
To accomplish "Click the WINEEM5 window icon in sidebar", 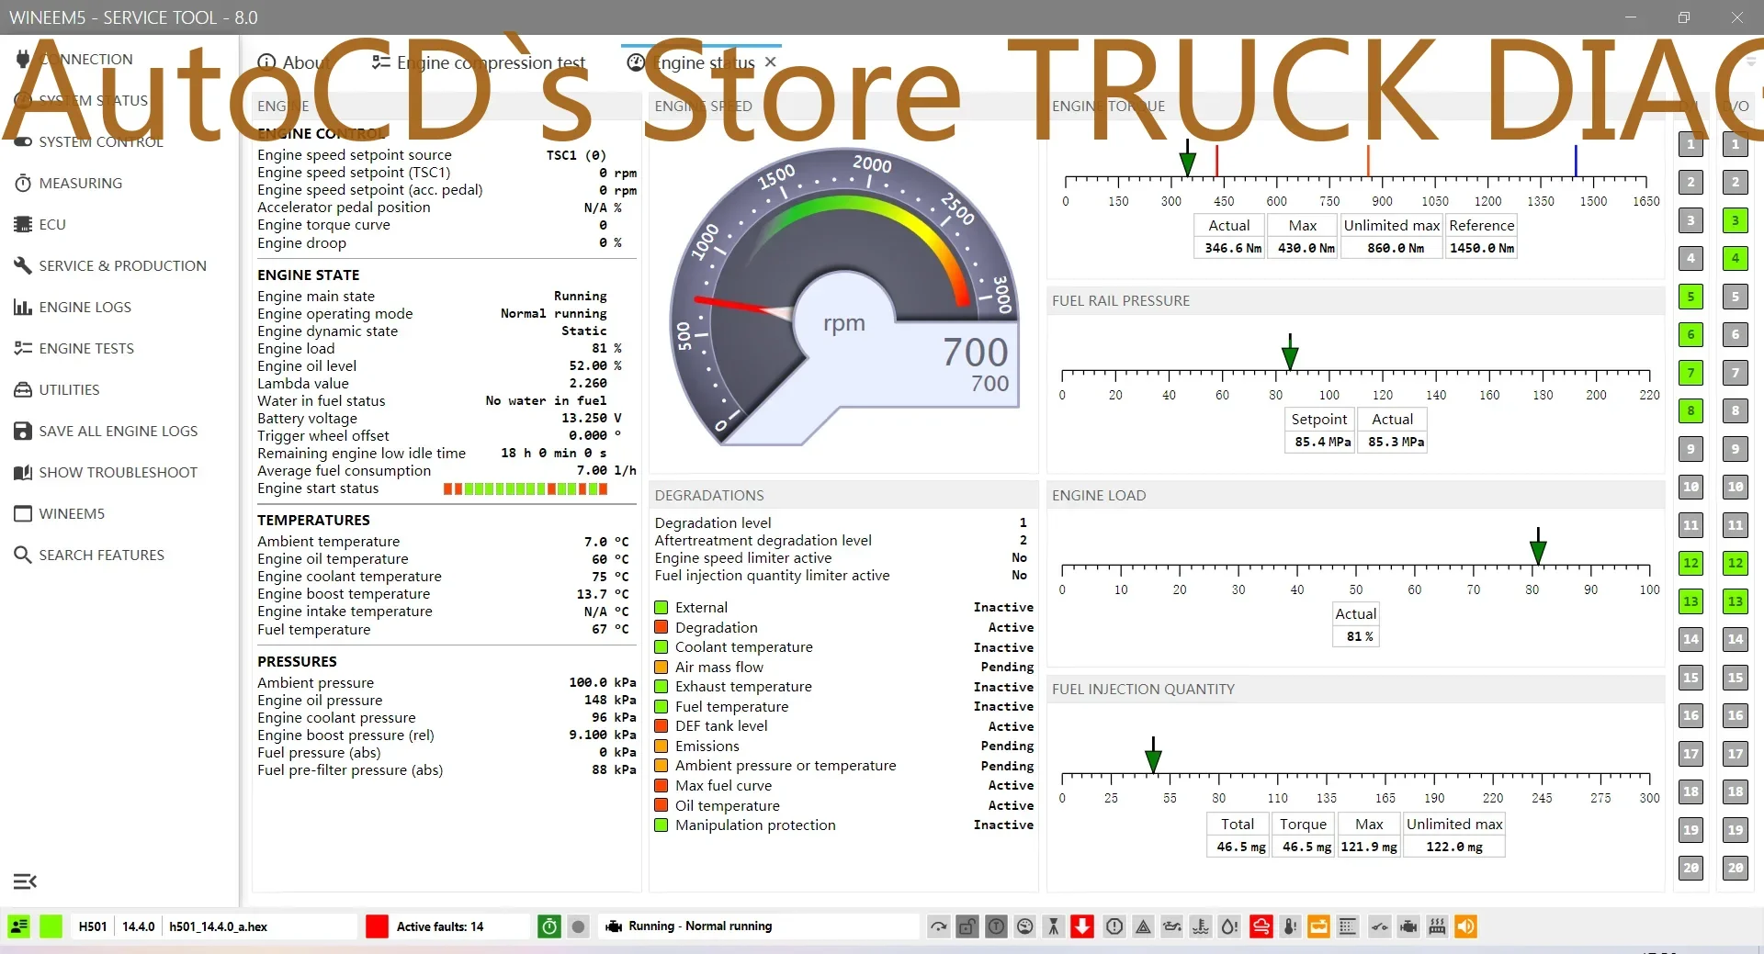I will 23,513.
